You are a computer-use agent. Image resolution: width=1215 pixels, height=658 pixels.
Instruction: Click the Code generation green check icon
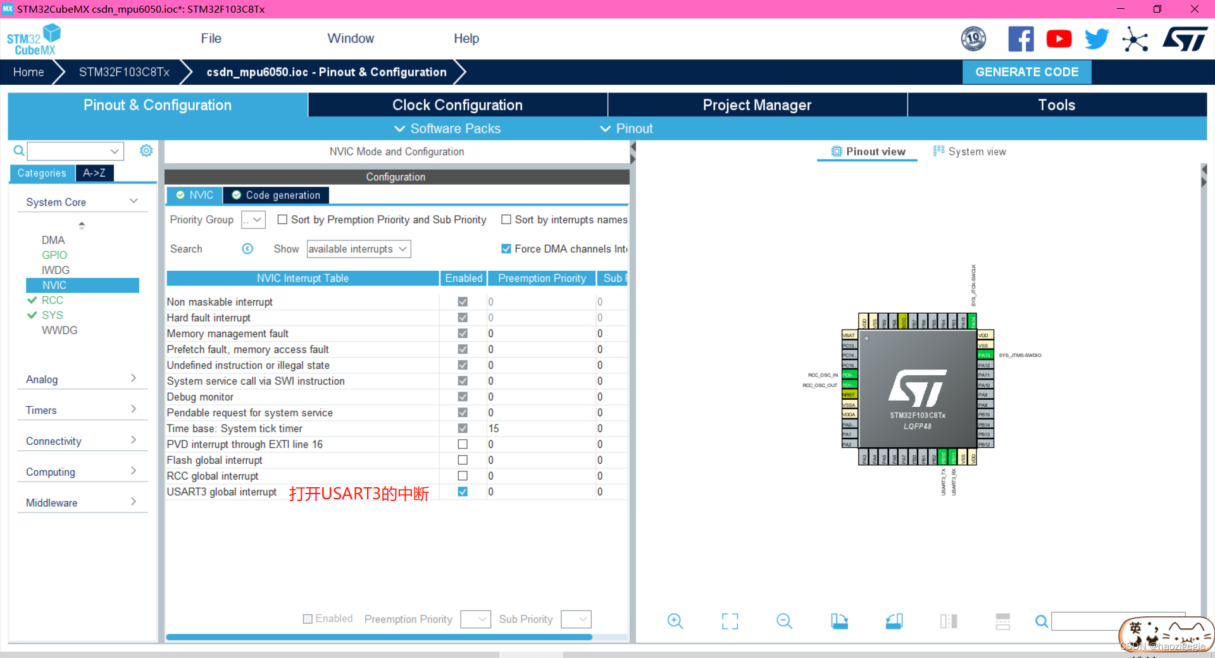[236, 195]
